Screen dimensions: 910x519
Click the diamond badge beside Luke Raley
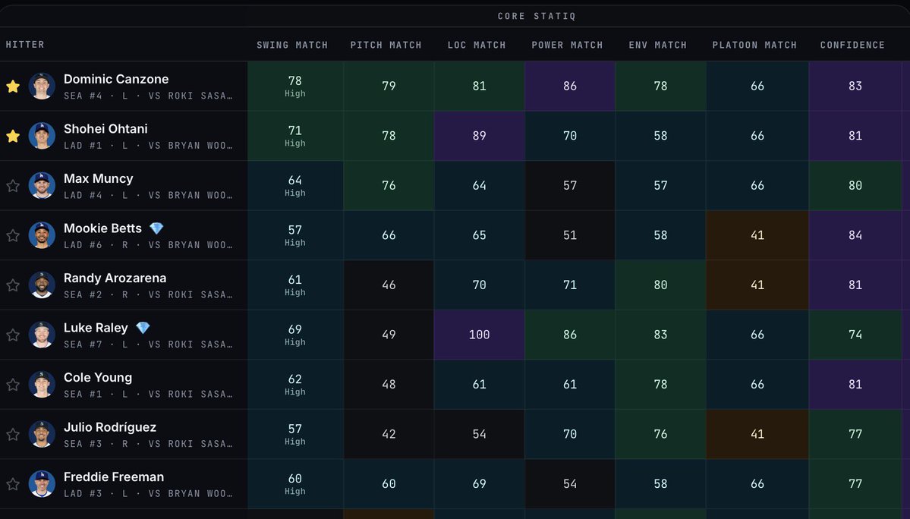tap(143, 329)
